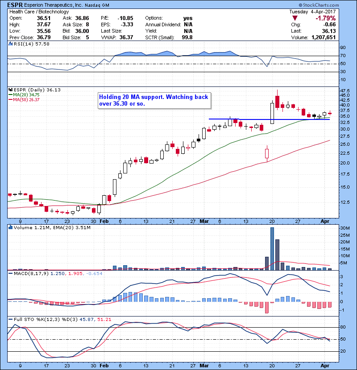Click the volume bars icon
This screenshot has width=357, height=370.
[10, 227]
